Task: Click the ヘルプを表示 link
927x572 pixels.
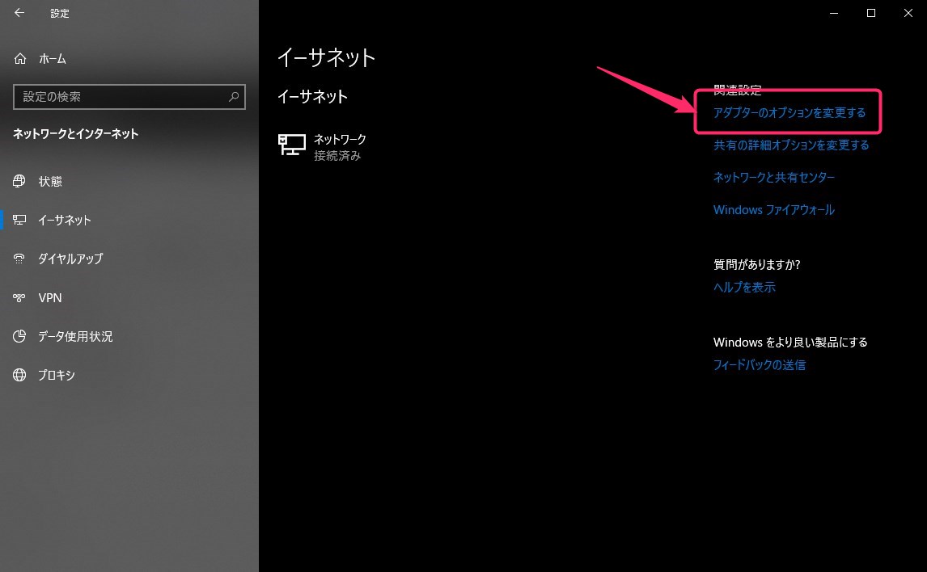Action: [744, 288]
